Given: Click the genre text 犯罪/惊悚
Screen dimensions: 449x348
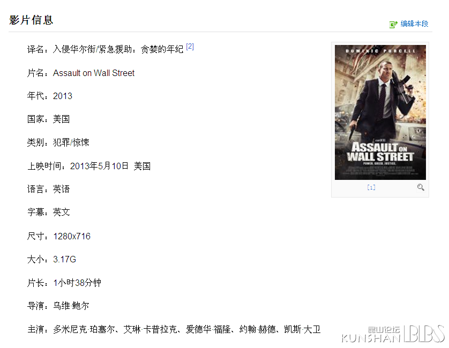Looking at the screenshot, I should coord(71,142).
